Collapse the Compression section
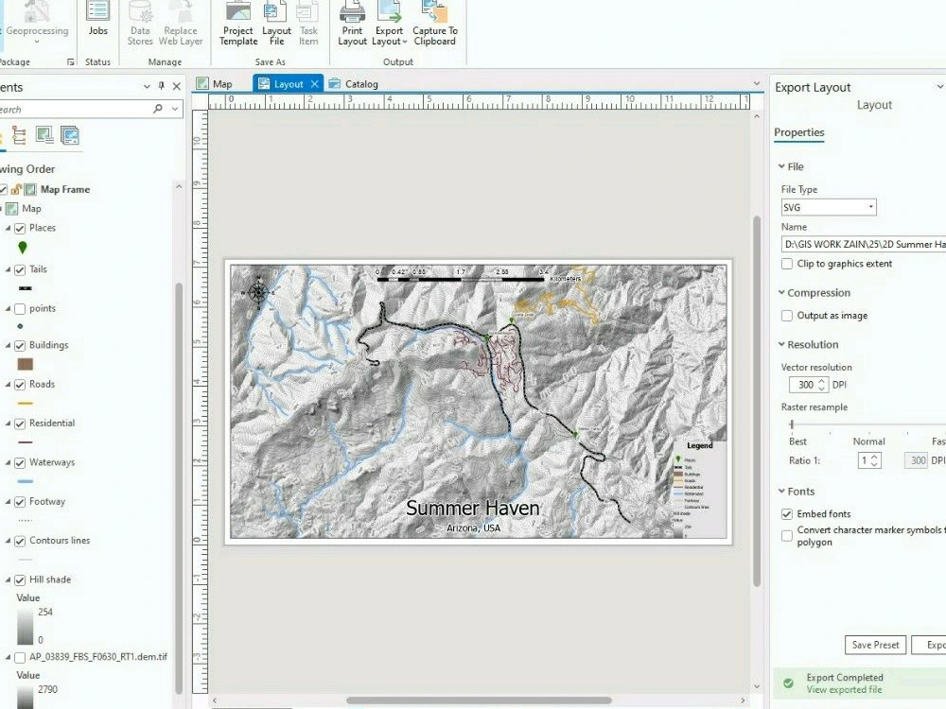Screen dimensions: 946x709 pyautogui.click(x=780, y=292)
